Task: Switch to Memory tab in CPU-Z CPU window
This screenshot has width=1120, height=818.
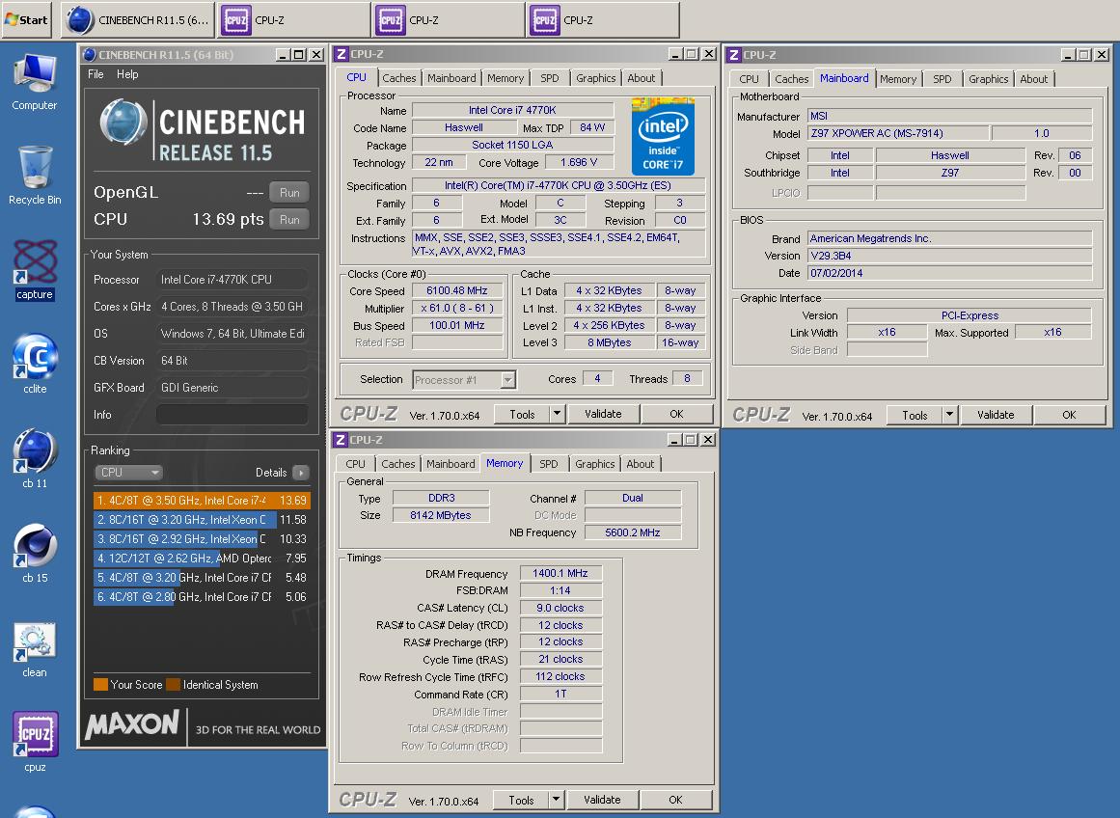Action: coord(505,78)
